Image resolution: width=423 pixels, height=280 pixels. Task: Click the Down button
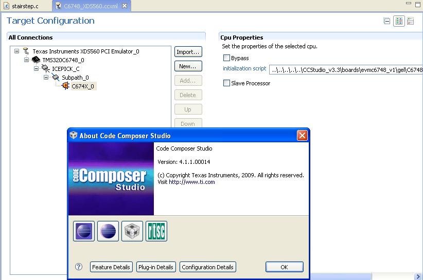click(x=188, y=123)
